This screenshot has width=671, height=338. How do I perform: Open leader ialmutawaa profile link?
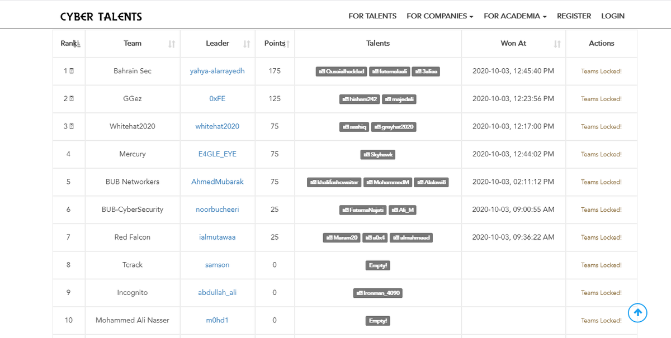tap(218, 237)
